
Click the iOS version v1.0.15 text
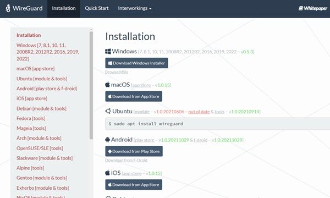point(153,174)
